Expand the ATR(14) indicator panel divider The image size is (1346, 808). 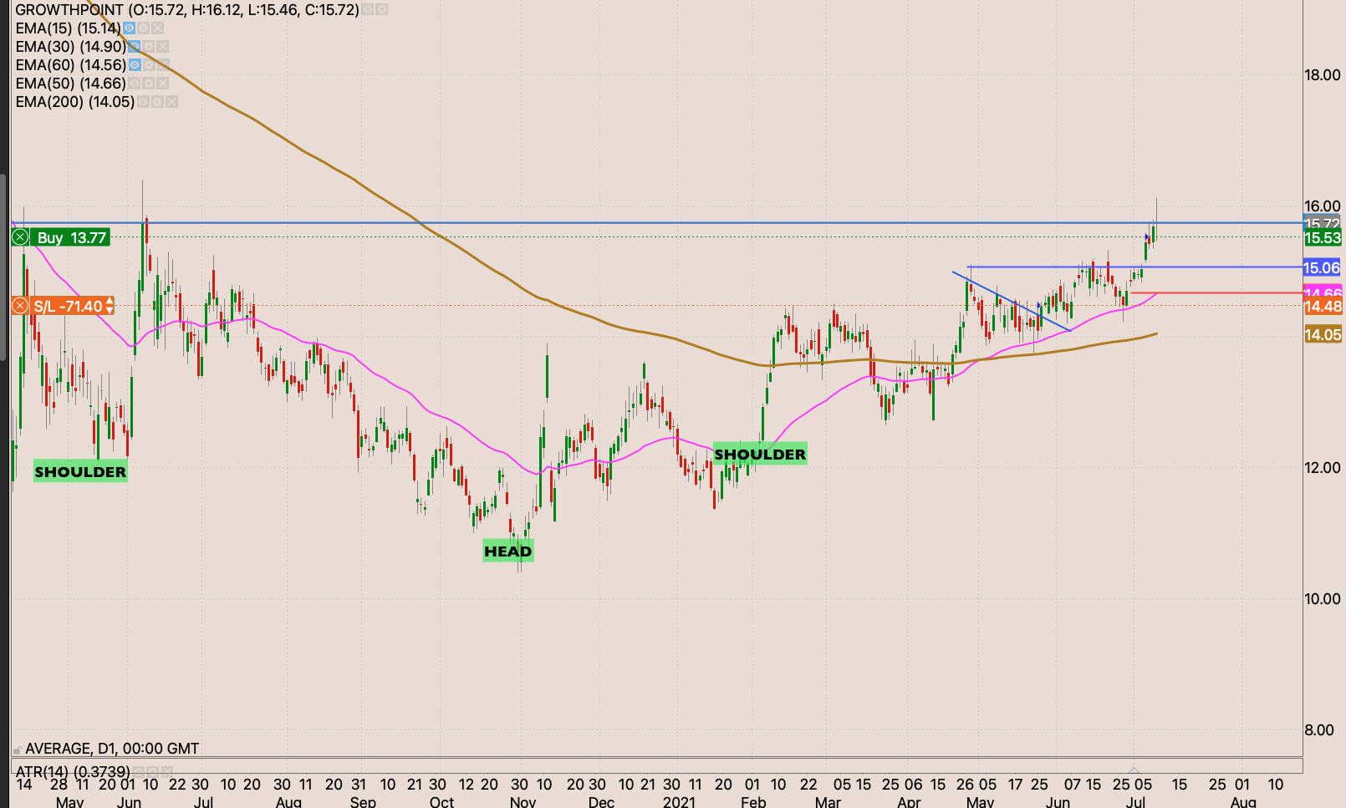pyautogui.click(x=656, y=759)
